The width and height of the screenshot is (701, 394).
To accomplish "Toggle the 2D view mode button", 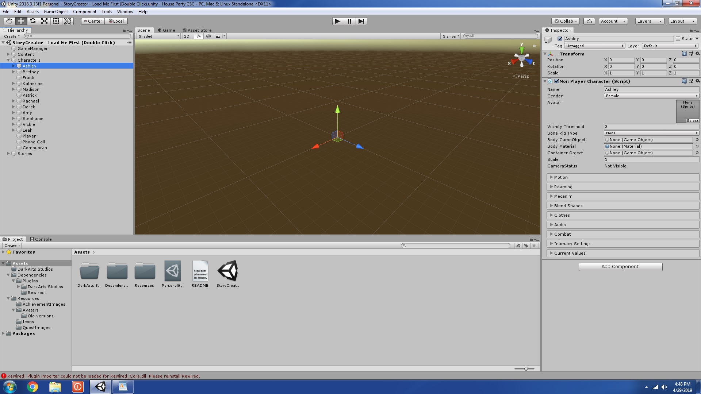I will coord(187,36).
